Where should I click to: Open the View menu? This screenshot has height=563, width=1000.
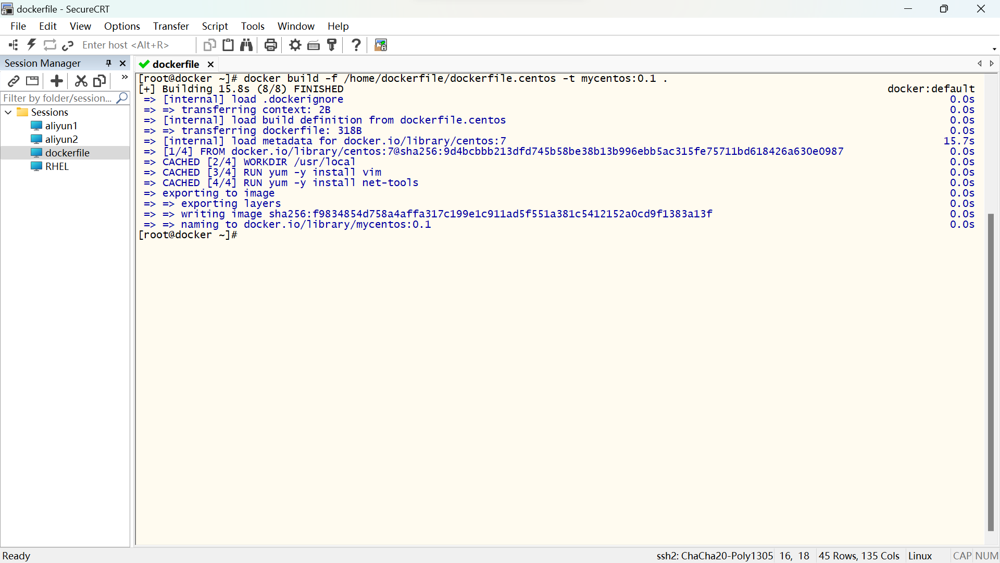point(80,26)
